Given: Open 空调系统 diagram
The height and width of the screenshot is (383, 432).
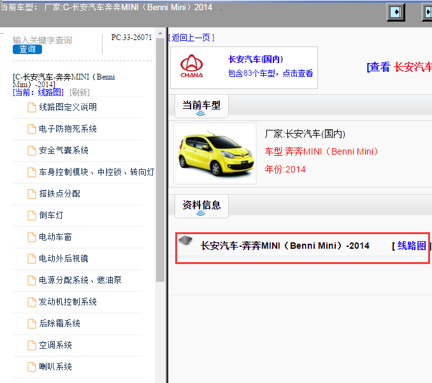Looking at the screenshot, I should (55, 345).
